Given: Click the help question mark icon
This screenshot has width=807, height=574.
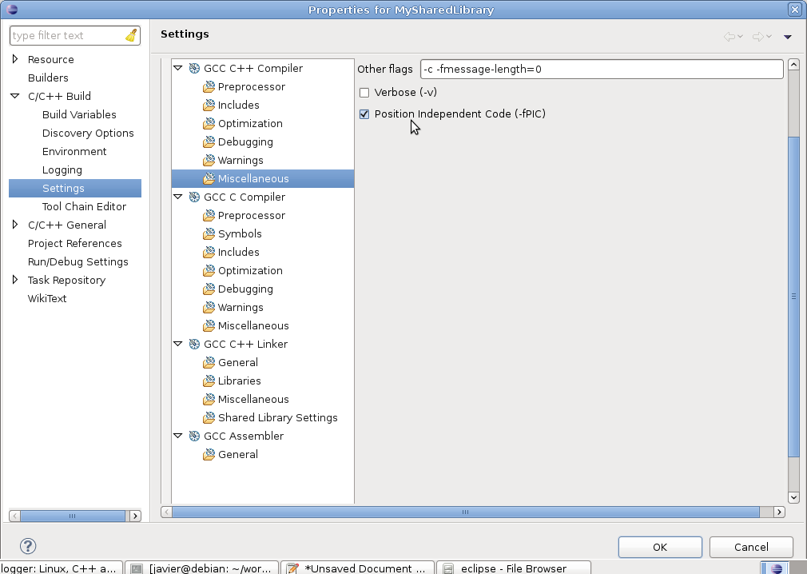Looking at the screenshot, I should click(x=28, y=546).
